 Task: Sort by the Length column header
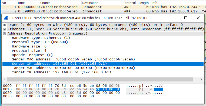145,3
